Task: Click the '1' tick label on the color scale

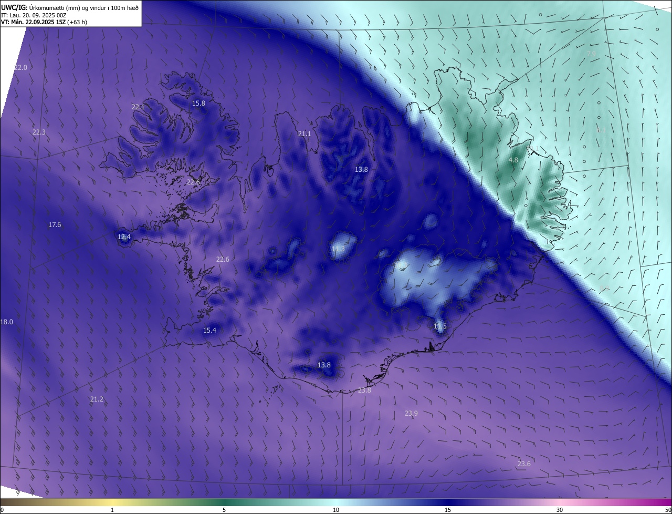Action: point(112,510)
